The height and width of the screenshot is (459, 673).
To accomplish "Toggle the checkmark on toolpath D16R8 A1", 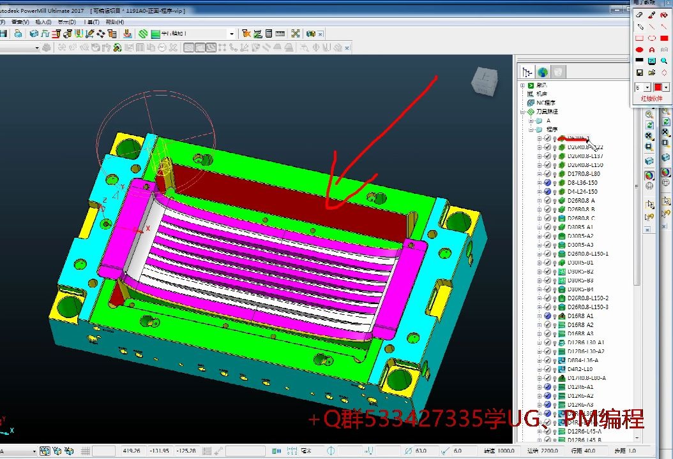I will click(547, 316).
